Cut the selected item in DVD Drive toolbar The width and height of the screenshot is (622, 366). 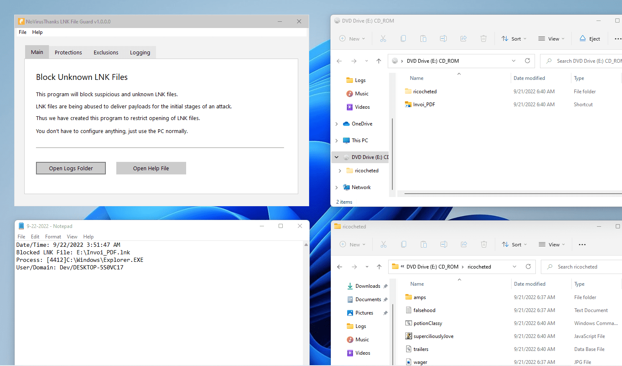[x=383, y=38]
